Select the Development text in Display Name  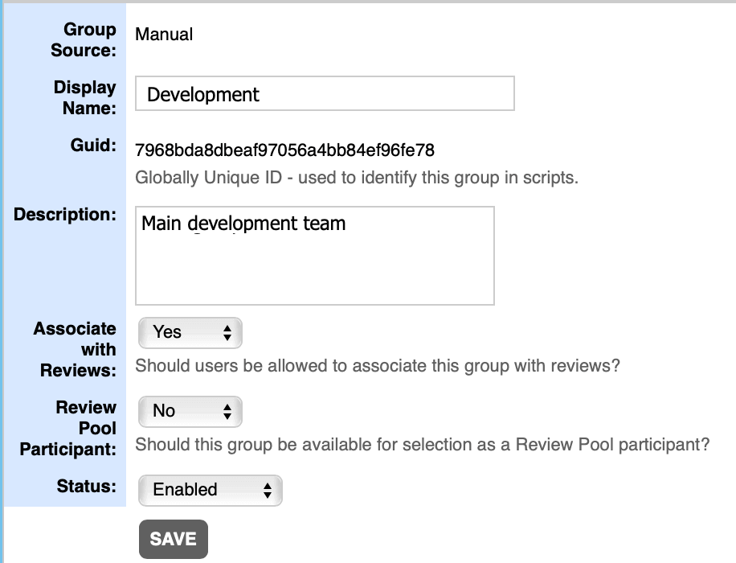click(199, 94)
